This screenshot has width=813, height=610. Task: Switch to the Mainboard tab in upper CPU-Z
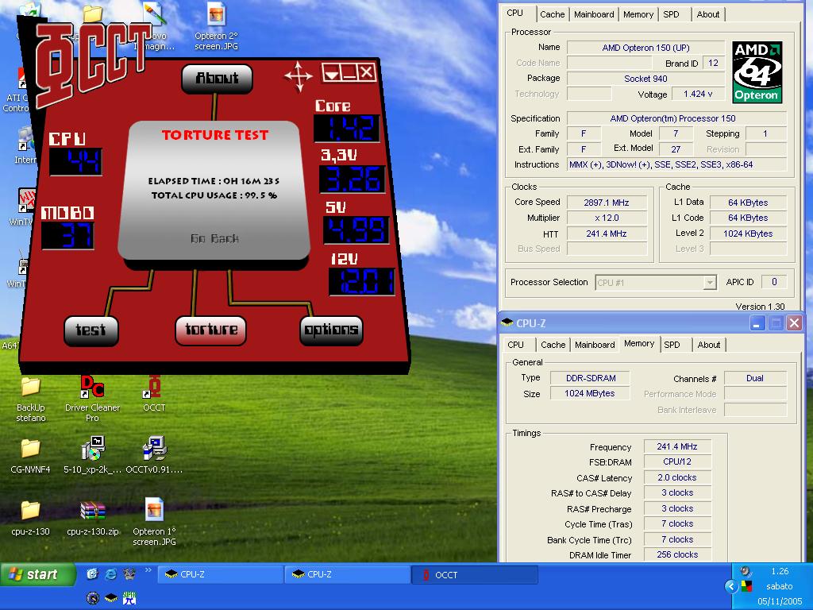tap(594, 14)
